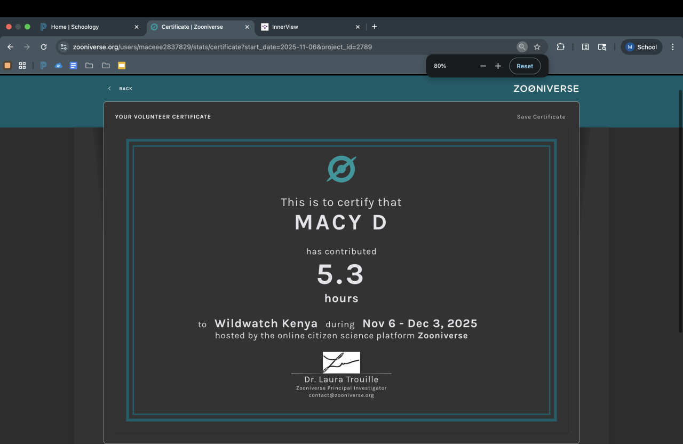This screenshot has height=444, width=683.
Task: Close the InnerView tab
Action: click(x=358, y=27)
